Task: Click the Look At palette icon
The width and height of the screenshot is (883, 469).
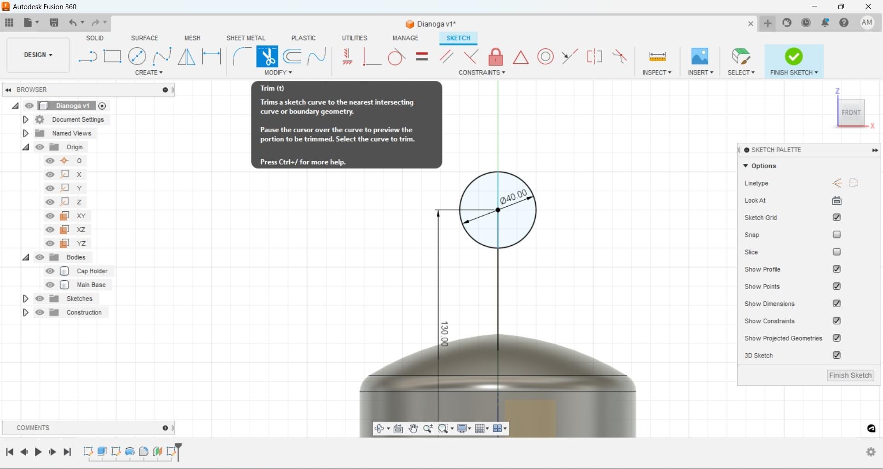Action: click(x=837, y=200)
